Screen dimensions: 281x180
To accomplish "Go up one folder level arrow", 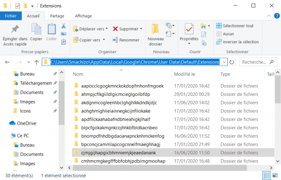I will [x=37, y=62].
